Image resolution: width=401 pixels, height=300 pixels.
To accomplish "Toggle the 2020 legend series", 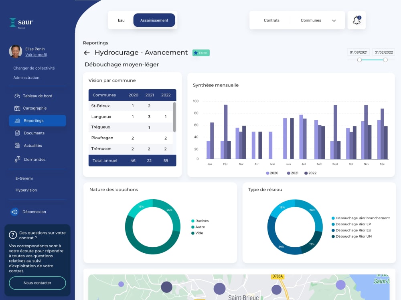I will click(272, 173).
